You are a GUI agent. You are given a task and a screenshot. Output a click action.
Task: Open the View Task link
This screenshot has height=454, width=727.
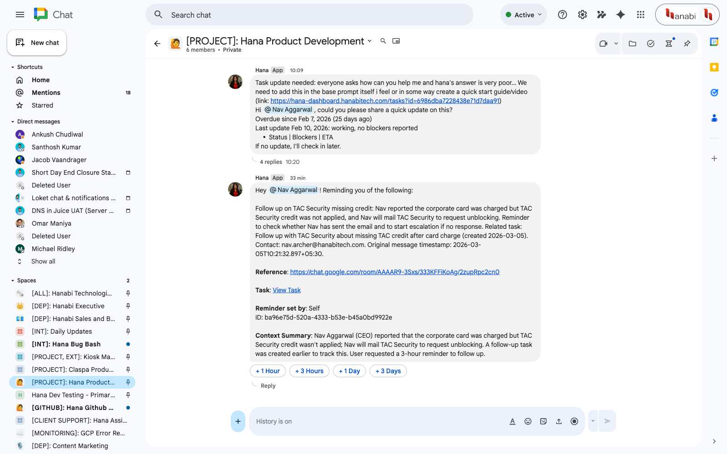(287, 290)
